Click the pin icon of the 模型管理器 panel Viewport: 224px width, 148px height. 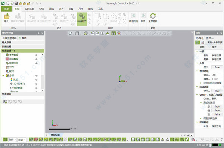point(38,33)
